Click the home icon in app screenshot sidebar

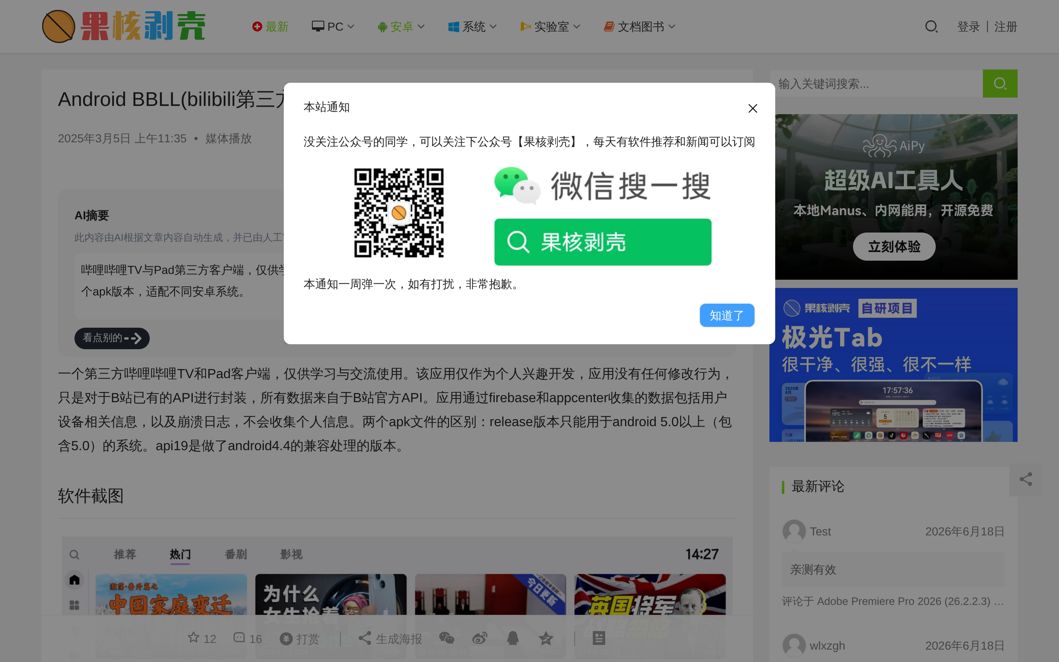(x=74, y=580)
